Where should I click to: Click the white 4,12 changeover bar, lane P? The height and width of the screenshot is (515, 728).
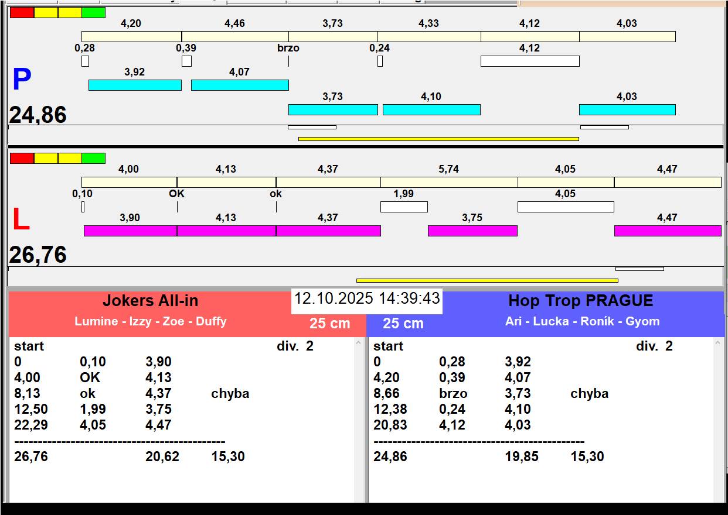(530, 61)
